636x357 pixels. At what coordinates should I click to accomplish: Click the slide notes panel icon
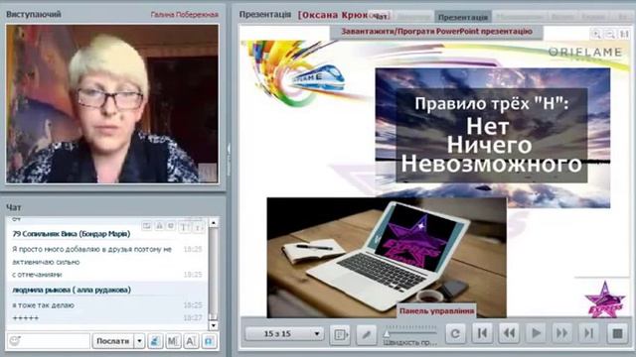coord(340,334)
